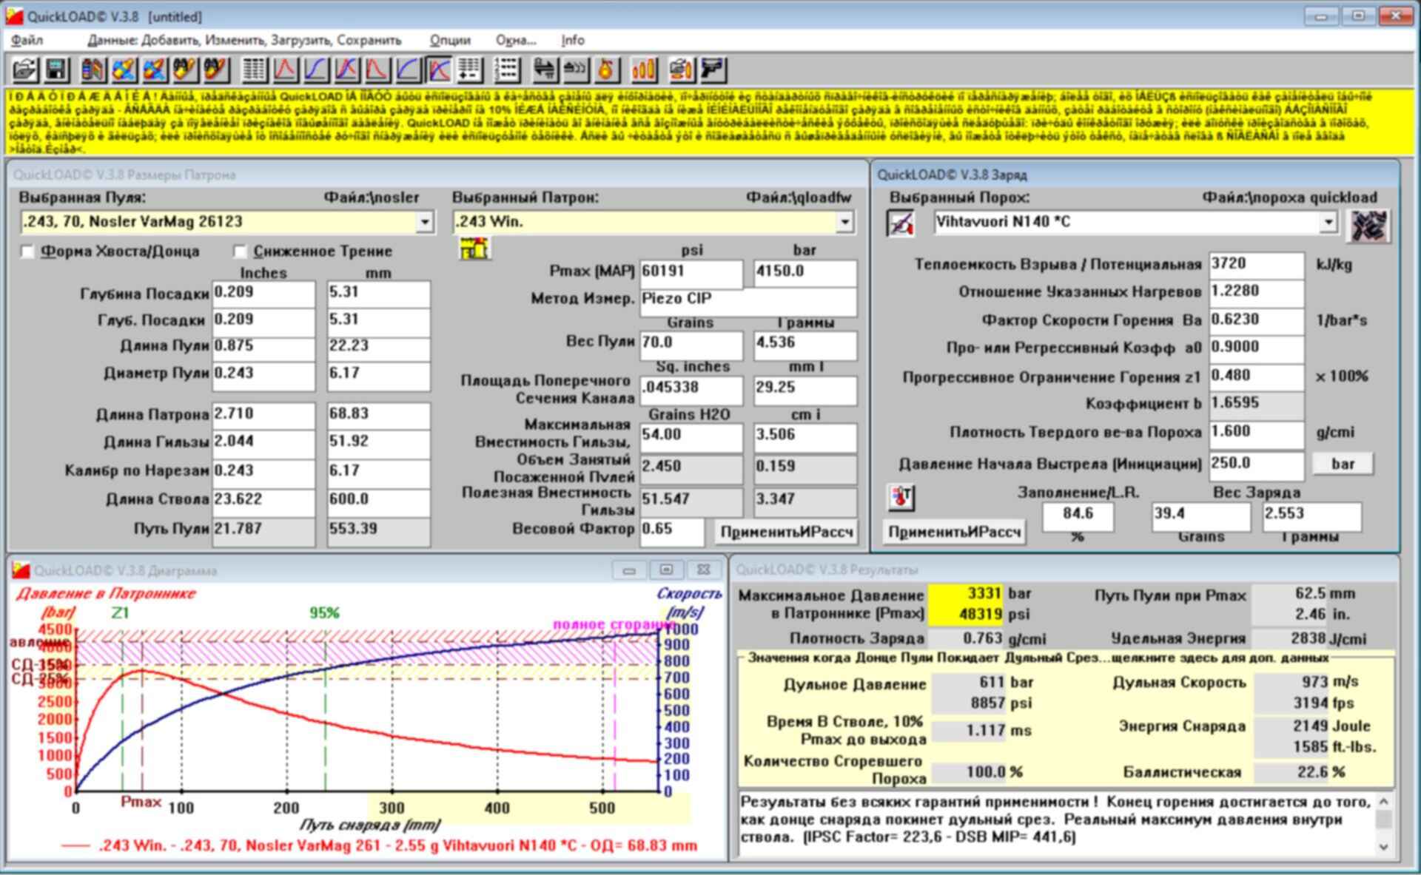
Task: Click the Максимальная Вместимость Гильзы field 54.00
Action: click(691, 436)
